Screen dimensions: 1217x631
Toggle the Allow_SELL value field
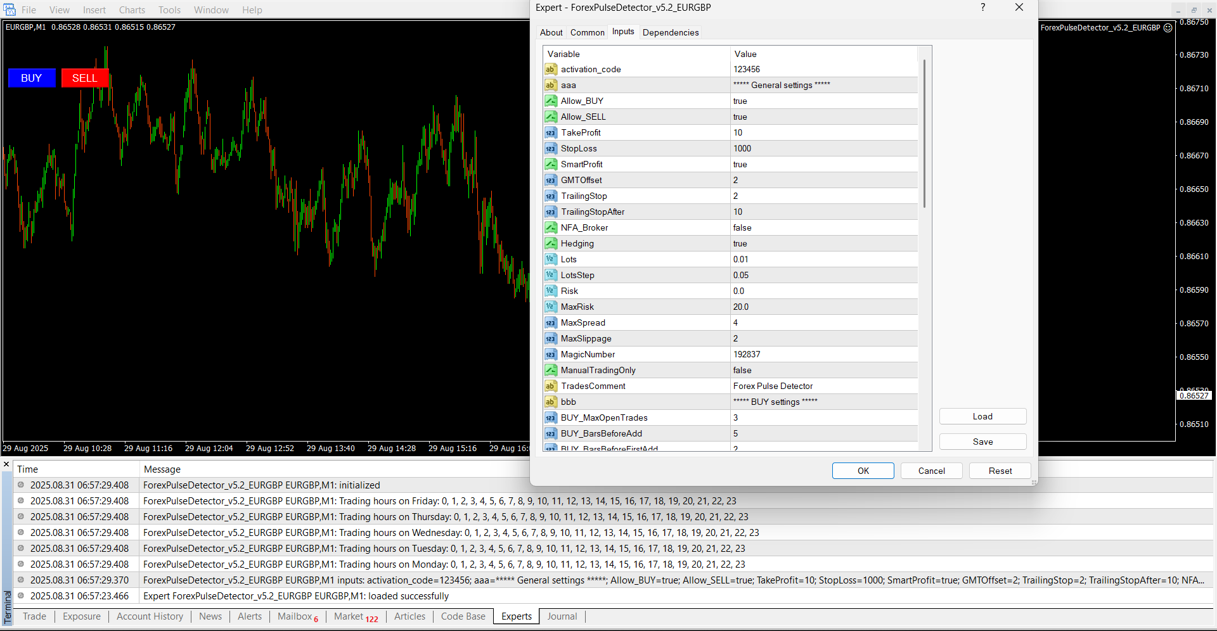click(824, 117)
